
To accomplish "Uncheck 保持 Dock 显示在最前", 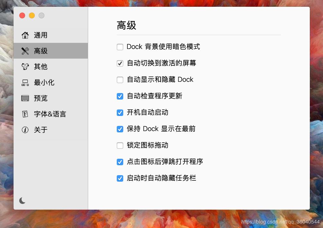I will click(120, 129).
